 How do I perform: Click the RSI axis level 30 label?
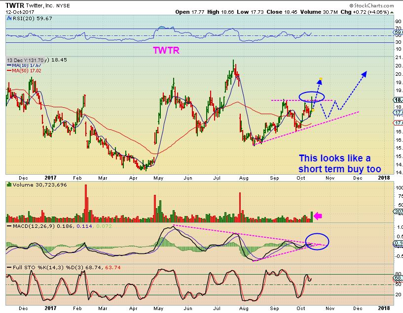click(399, 42)
